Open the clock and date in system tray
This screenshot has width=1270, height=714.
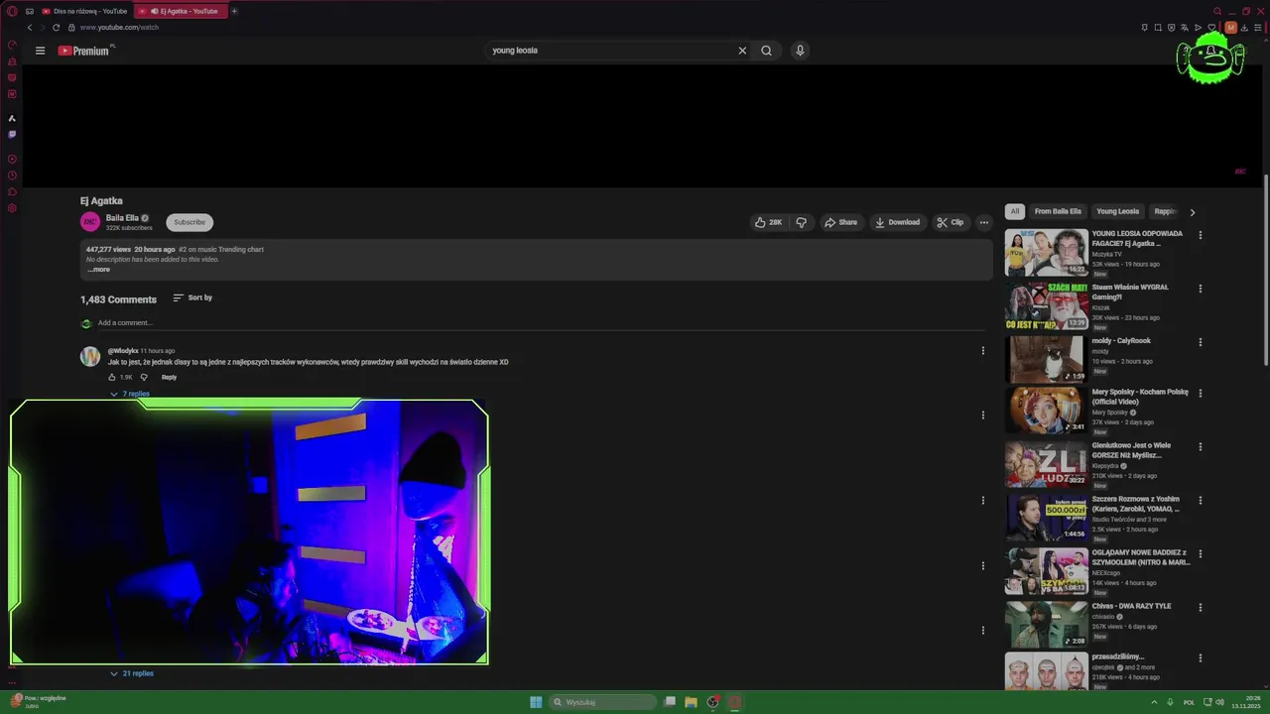[1244, 702]
